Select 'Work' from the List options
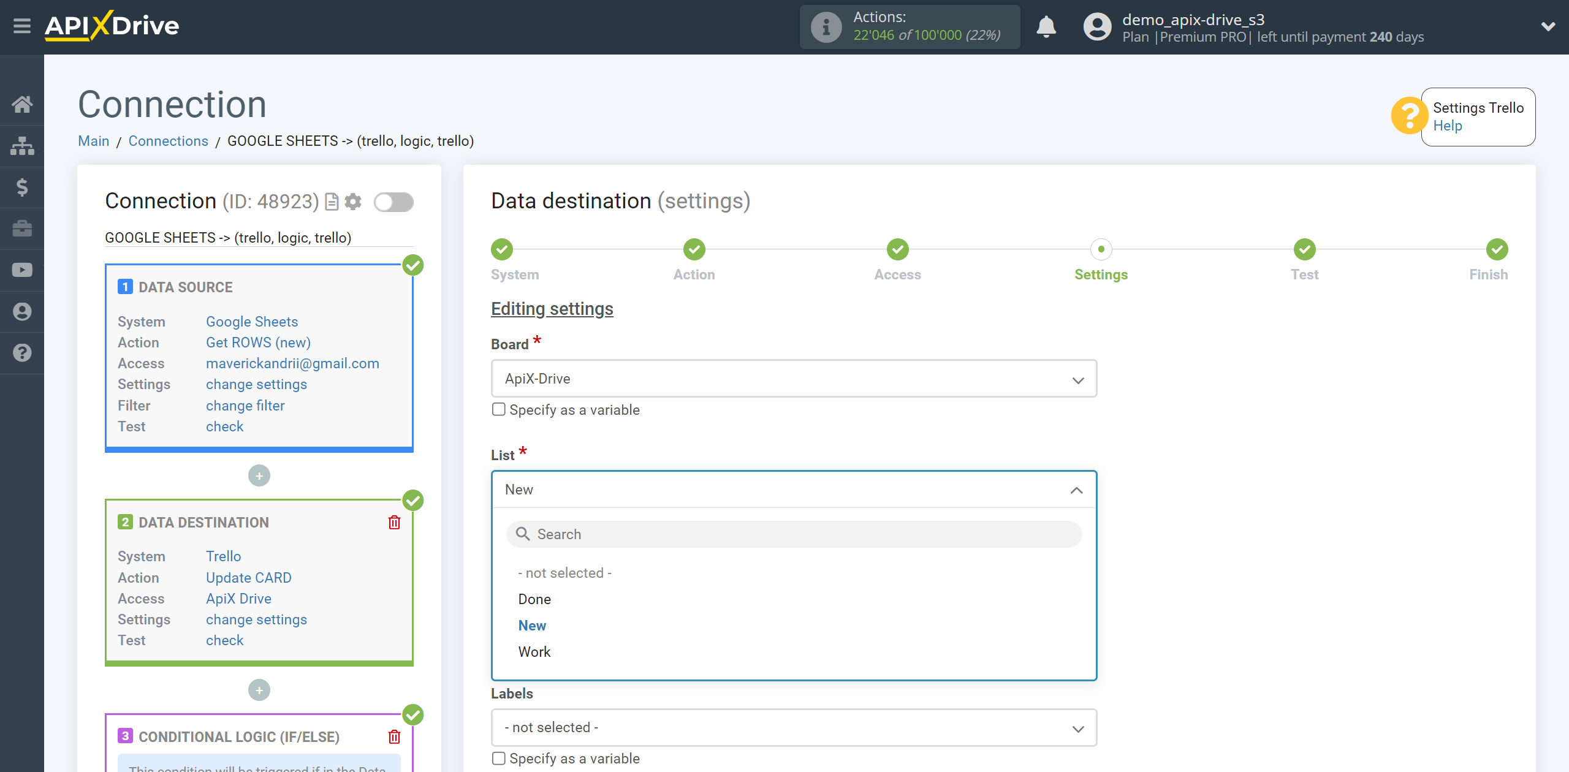The image size is (1569, 772). pyautogui.click(x=533, y=652)
